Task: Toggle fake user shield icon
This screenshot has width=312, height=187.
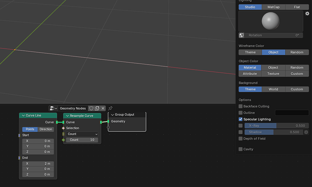Action: [x=91, y=108]
